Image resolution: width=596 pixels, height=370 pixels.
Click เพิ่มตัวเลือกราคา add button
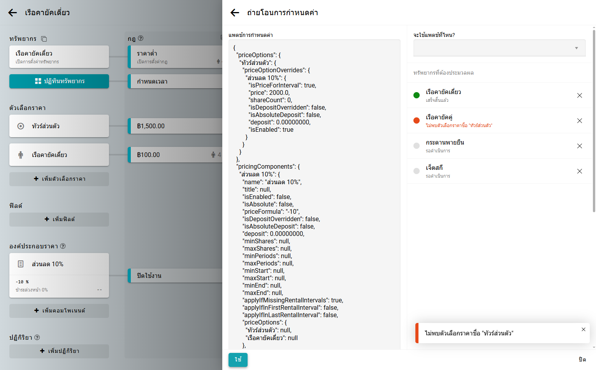[x=59, y=179]
